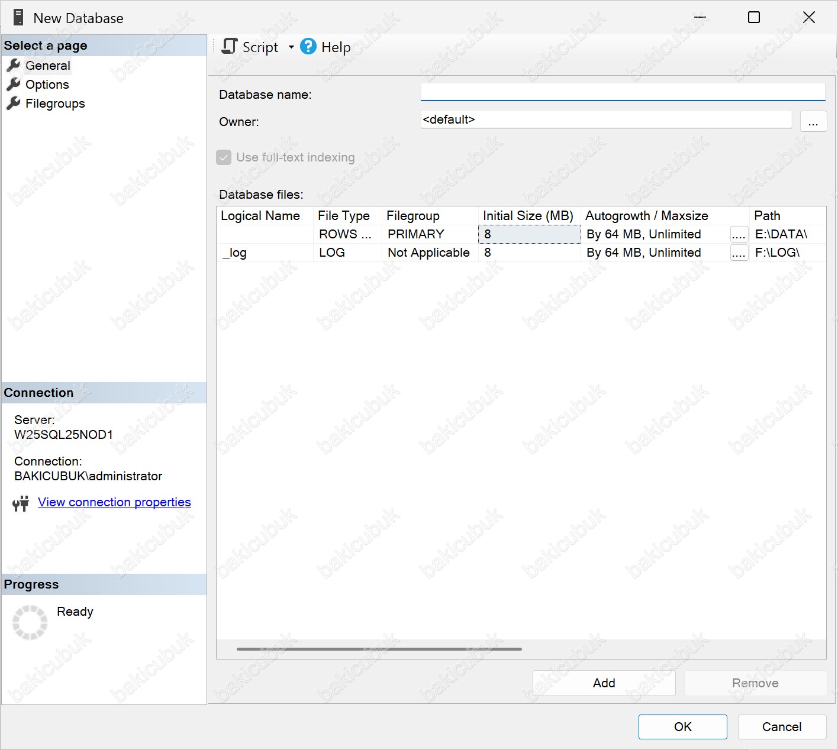Viewport: 838px width, 750px height.
Task: Open the Help question mark icon
Action: 308,46
